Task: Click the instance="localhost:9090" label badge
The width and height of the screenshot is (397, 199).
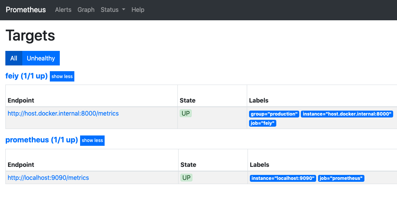Action: pyautogui.click(x=283, y=178)
